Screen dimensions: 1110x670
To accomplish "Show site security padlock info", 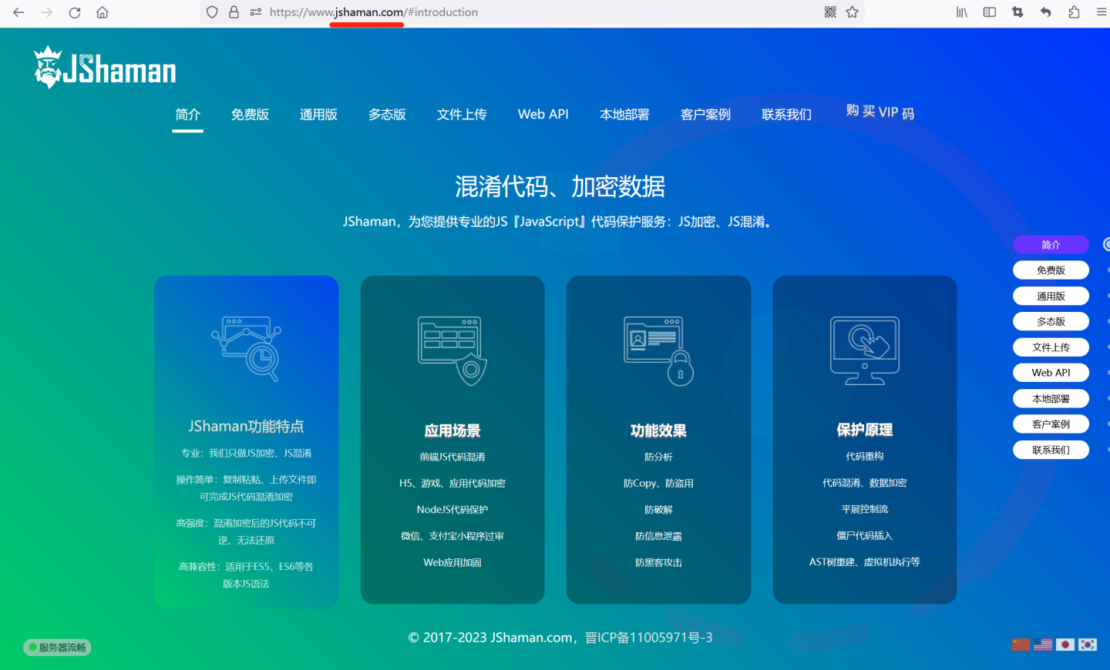I will pyautogui.click(x=234, y=12).
